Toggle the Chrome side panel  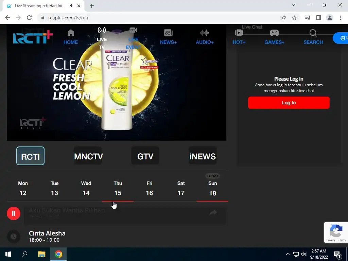319,18
